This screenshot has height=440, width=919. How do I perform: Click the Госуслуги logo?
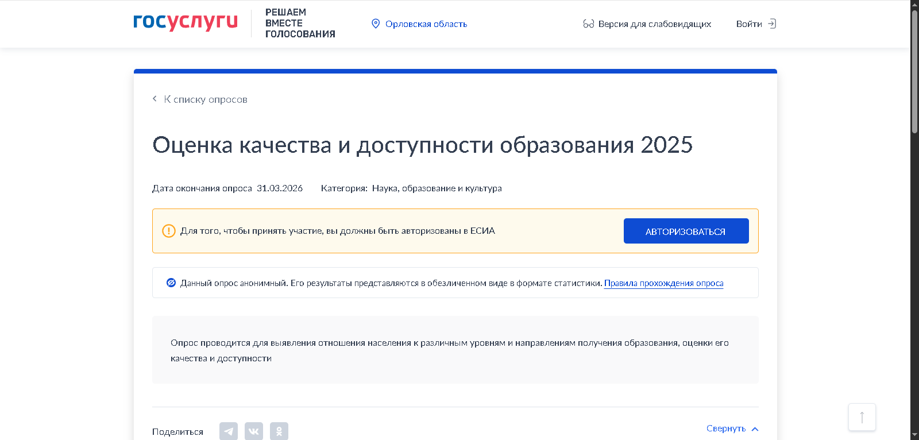pyautogui.click(x=185, y=22)
